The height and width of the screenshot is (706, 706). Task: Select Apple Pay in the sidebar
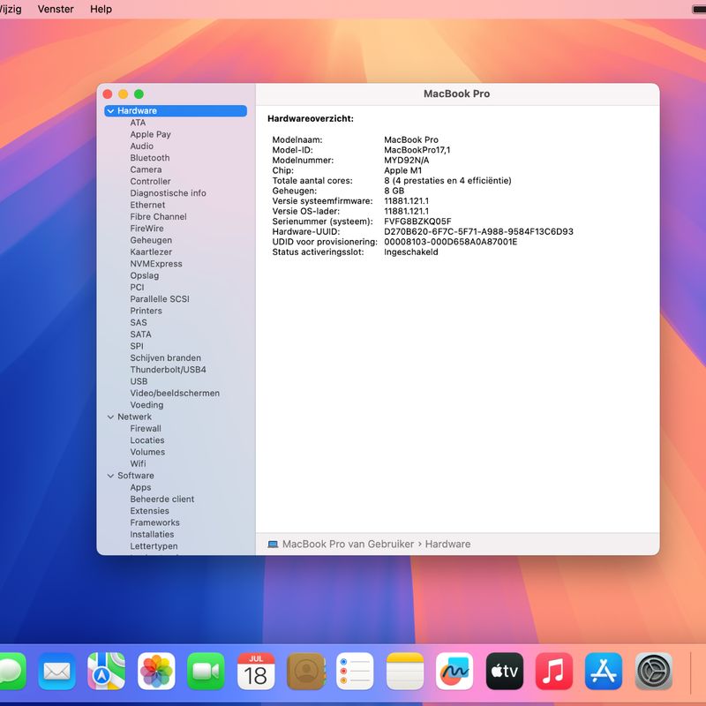(150, 134)
